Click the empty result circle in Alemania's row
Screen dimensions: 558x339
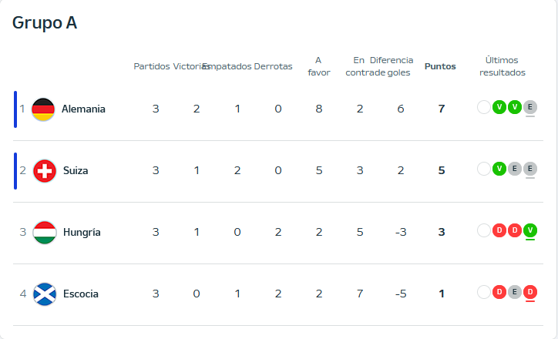tap(484, 107)
